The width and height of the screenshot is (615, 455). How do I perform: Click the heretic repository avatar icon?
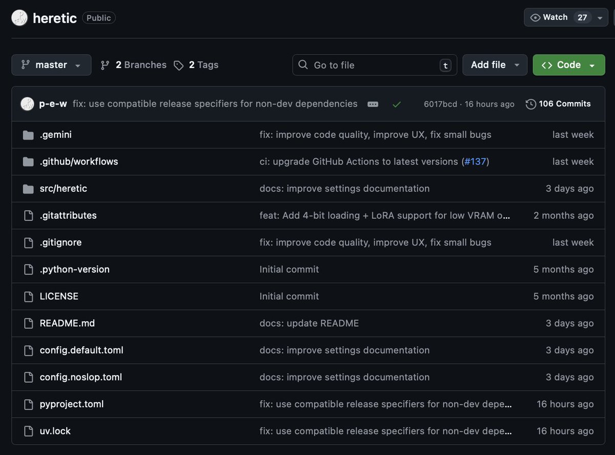[x=19, y=18]
